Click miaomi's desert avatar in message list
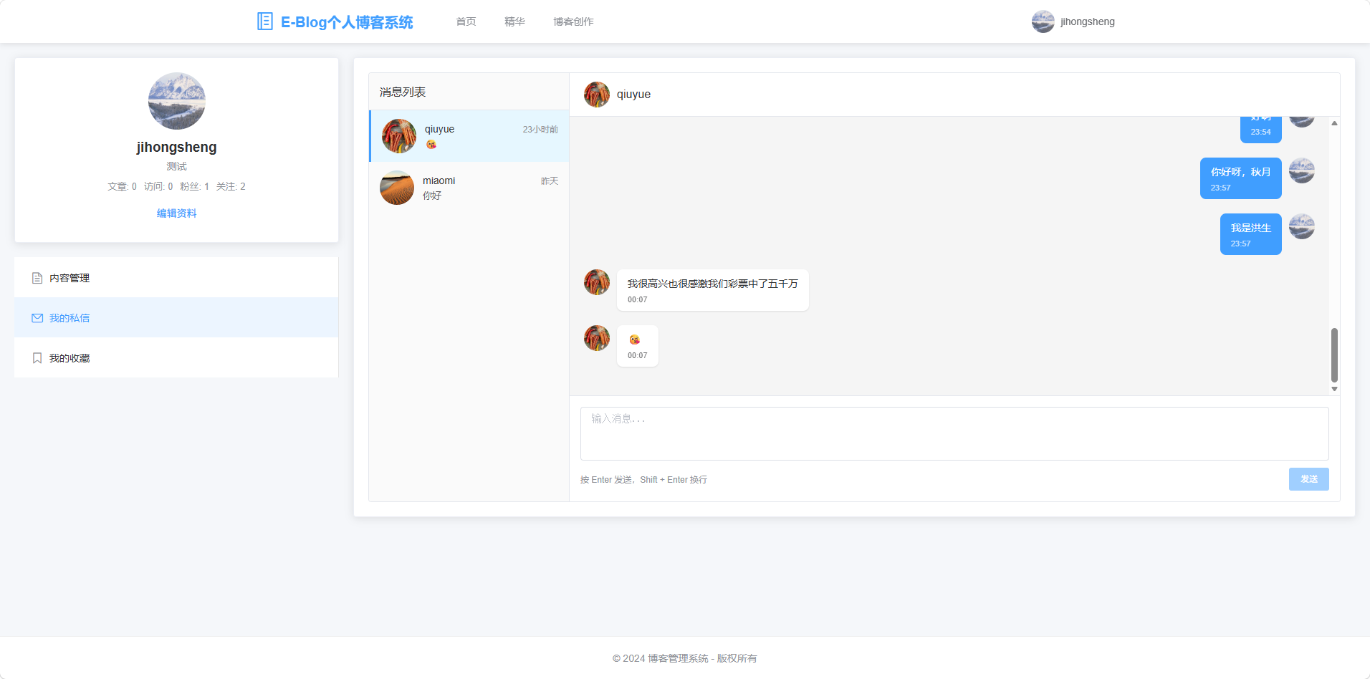Image resolution: width=1370 pixels, height=679 pixels. [397, 188]
